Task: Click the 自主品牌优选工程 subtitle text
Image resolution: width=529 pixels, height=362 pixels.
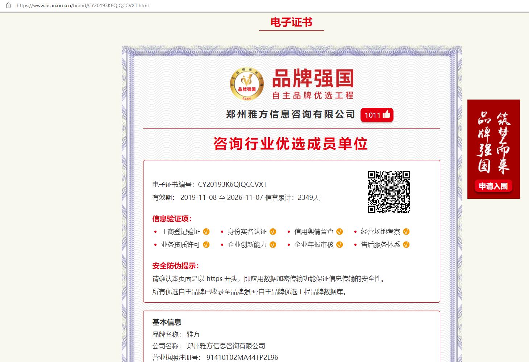Action: point(313,96)
